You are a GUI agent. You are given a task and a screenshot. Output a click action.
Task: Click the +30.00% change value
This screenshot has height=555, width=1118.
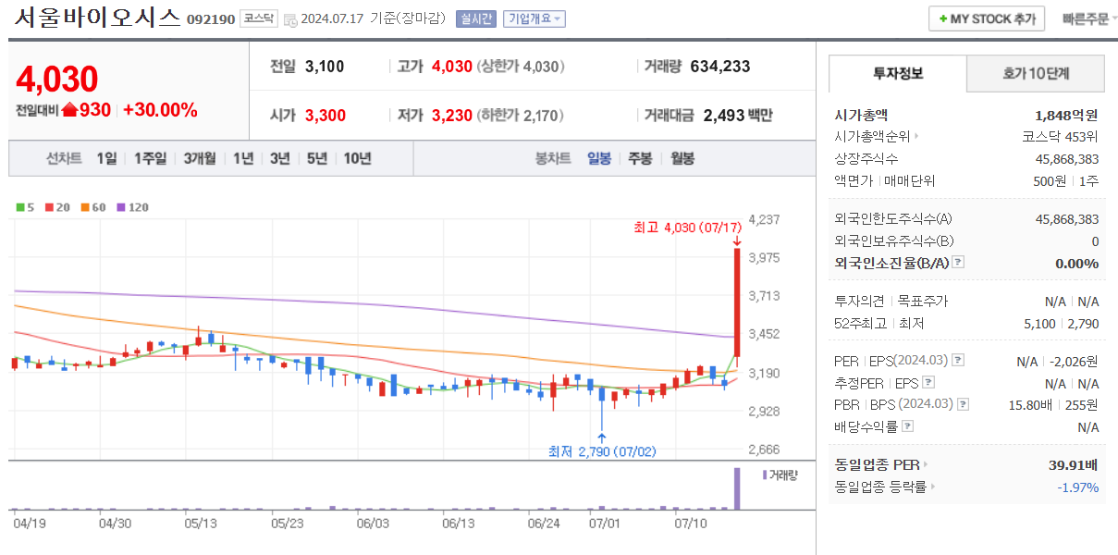click(160, 110)
